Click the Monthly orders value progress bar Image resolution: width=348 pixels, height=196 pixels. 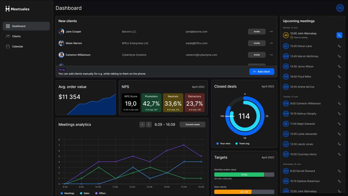point(244,175)
